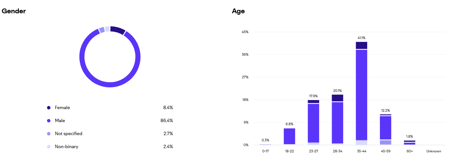Click the Non-binary legend color dot
Image resolution: width=449 pixels, height=160 pixels.
pyautogui.click(x=49, y=147)
